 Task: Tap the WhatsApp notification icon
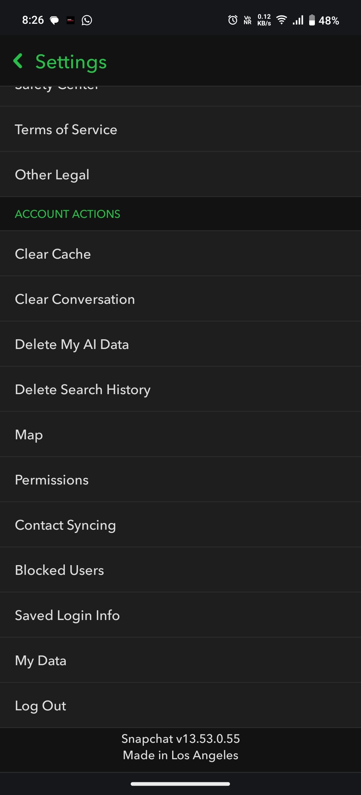tap(87, 20)
